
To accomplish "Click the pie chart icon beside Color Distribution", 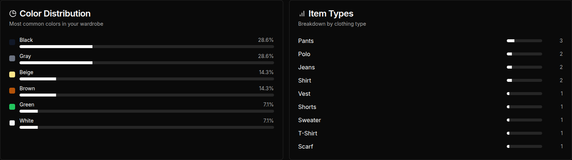I will click(13, 14).
